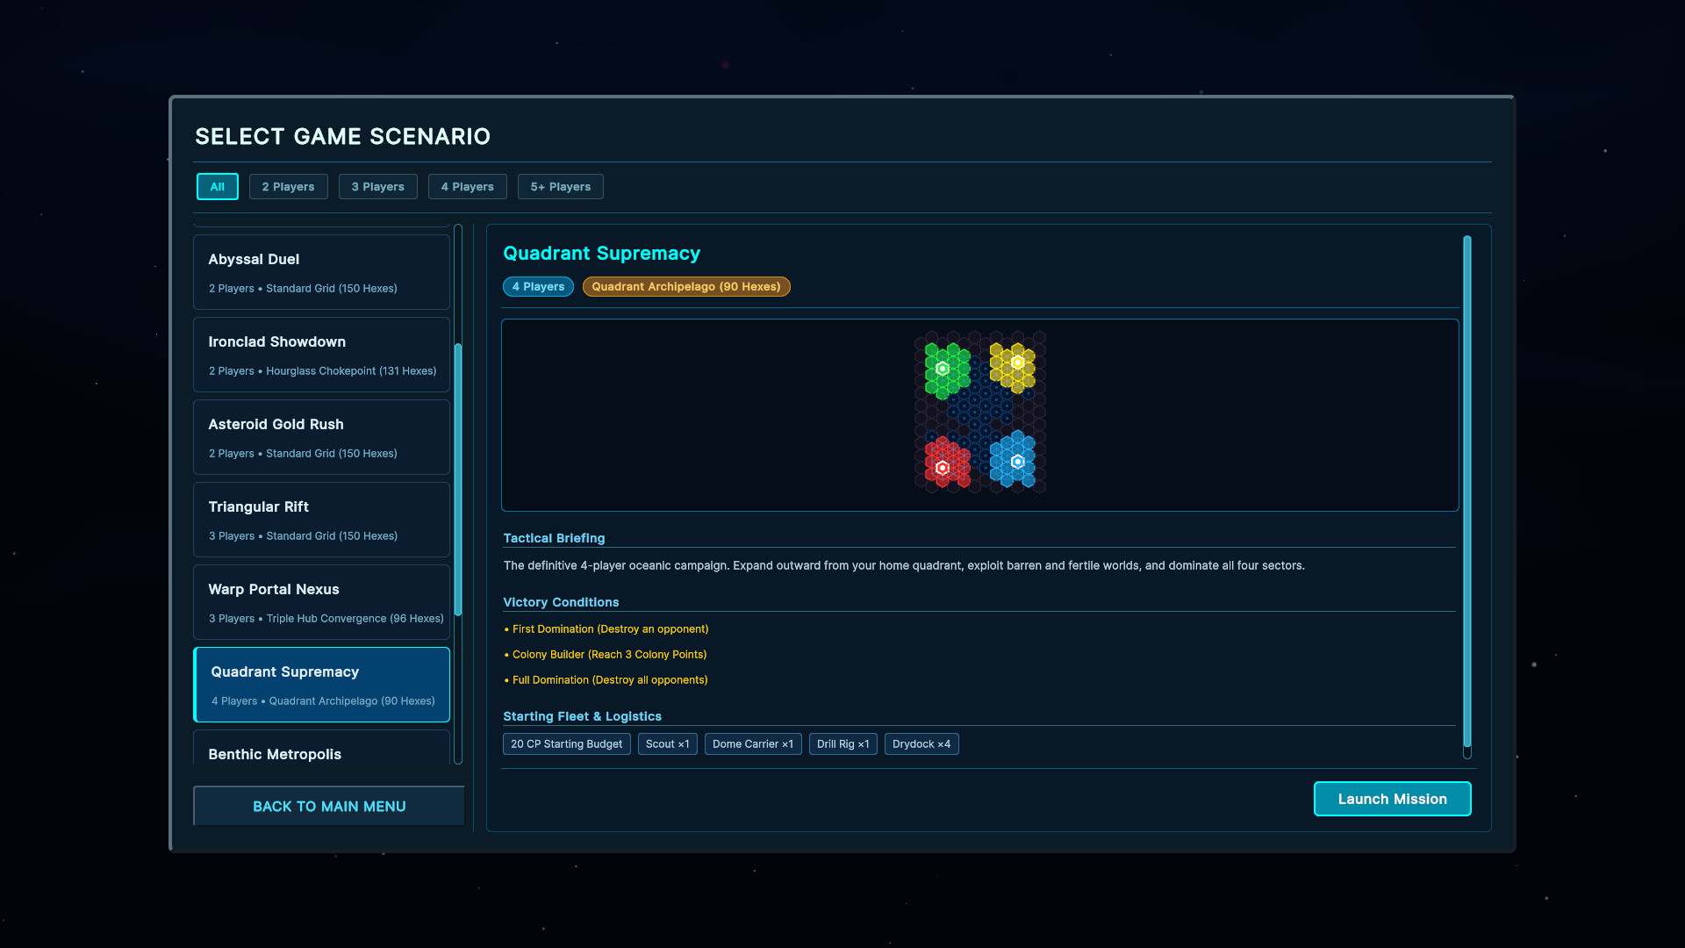Click the Drill Rig ×1 chip

click(x=842, y=743)
